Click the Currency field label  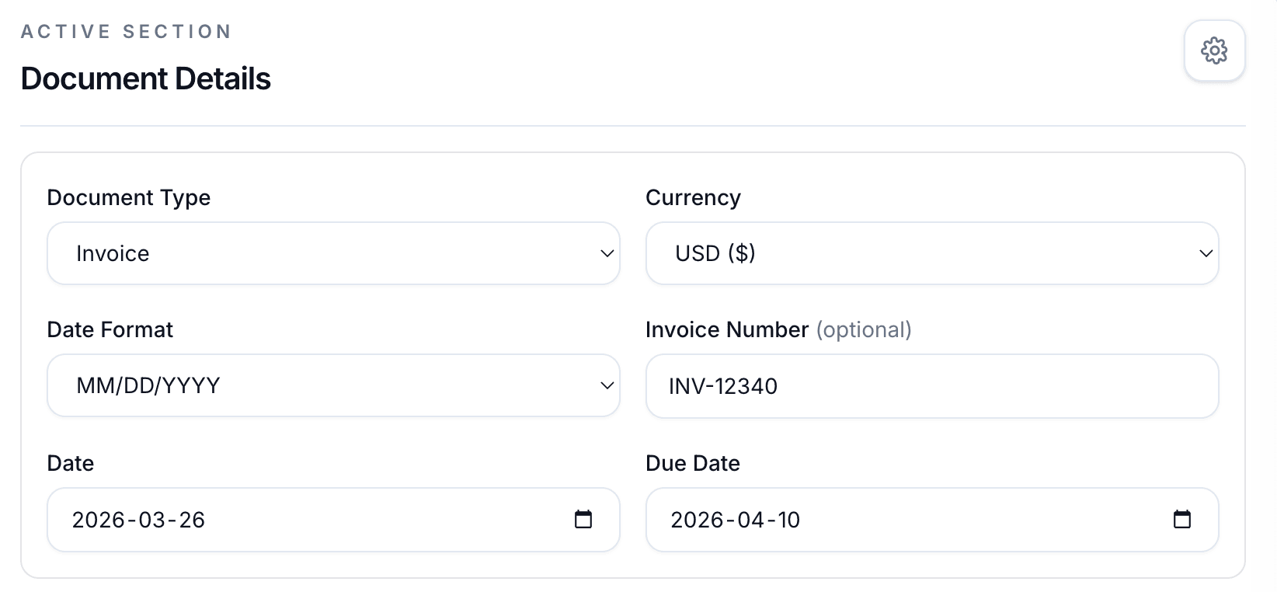[692, 197]
